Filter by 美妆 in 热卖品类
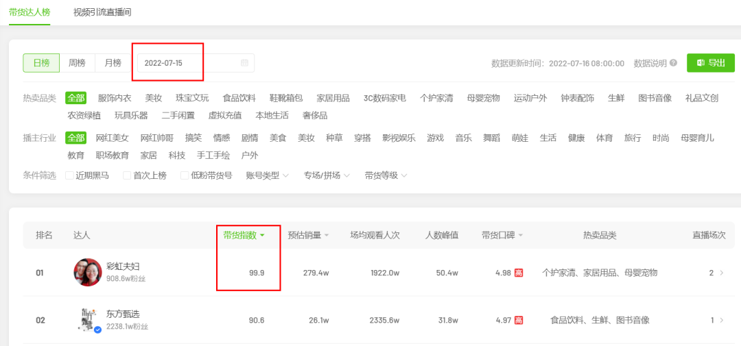Screen dimensions: 741x346 [x=153, y=98]
